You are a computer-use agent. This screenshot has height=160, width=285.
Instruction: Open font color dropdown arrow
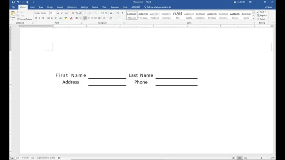click(74, 18)
